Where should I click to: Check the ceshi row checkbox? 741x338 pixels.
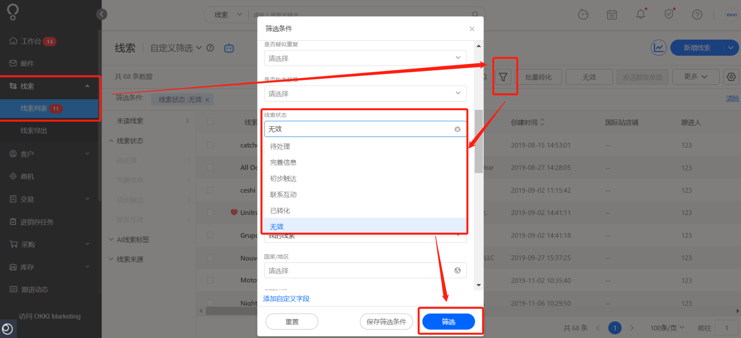[210, 190]
